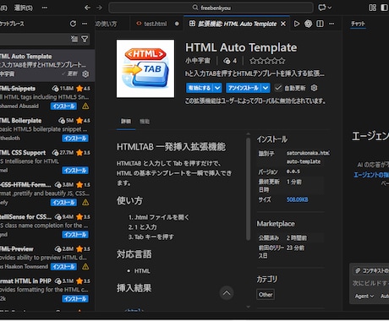Select the 詳細 details tab
This screenshot has height=321, width=389.
click(126, 122)
